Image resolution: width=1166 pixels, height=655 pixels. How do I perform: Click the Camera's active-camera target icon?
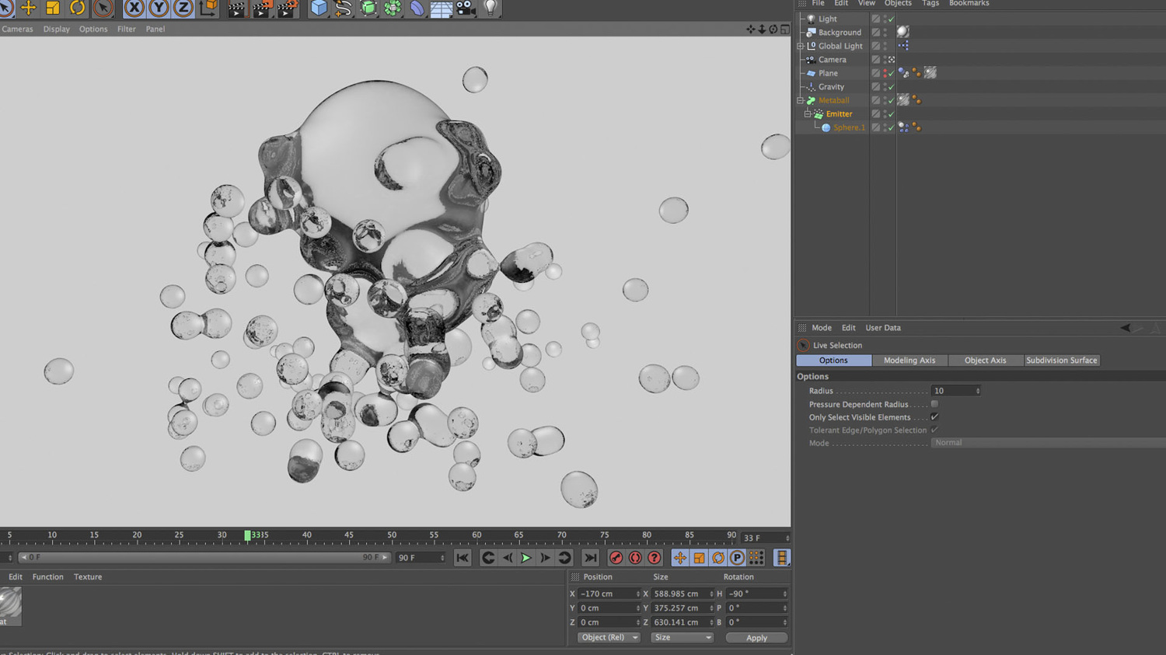coord(892,60)
